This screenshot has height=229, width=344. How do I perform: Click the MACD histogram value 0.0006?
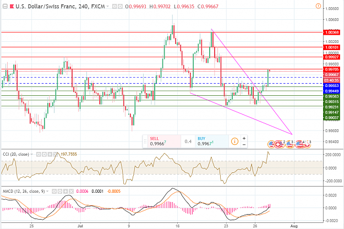[82, 192]
